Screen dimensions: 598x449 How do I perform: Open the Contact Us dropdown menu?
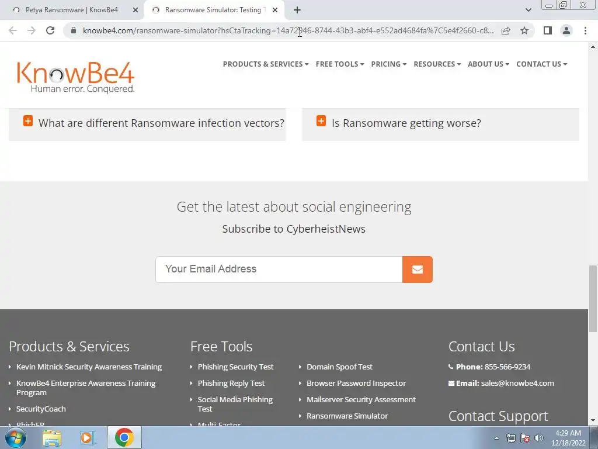pyautogui.click(x=541, y=64)
